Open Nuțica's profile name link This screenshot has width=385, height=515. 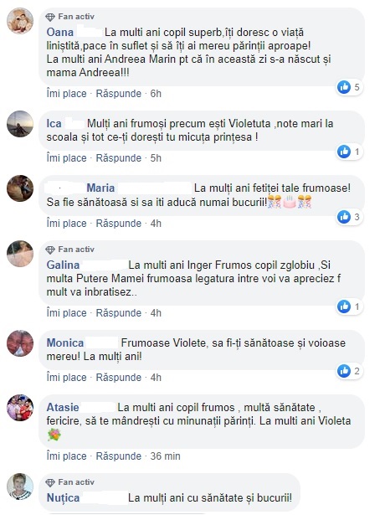coord(63,498)
